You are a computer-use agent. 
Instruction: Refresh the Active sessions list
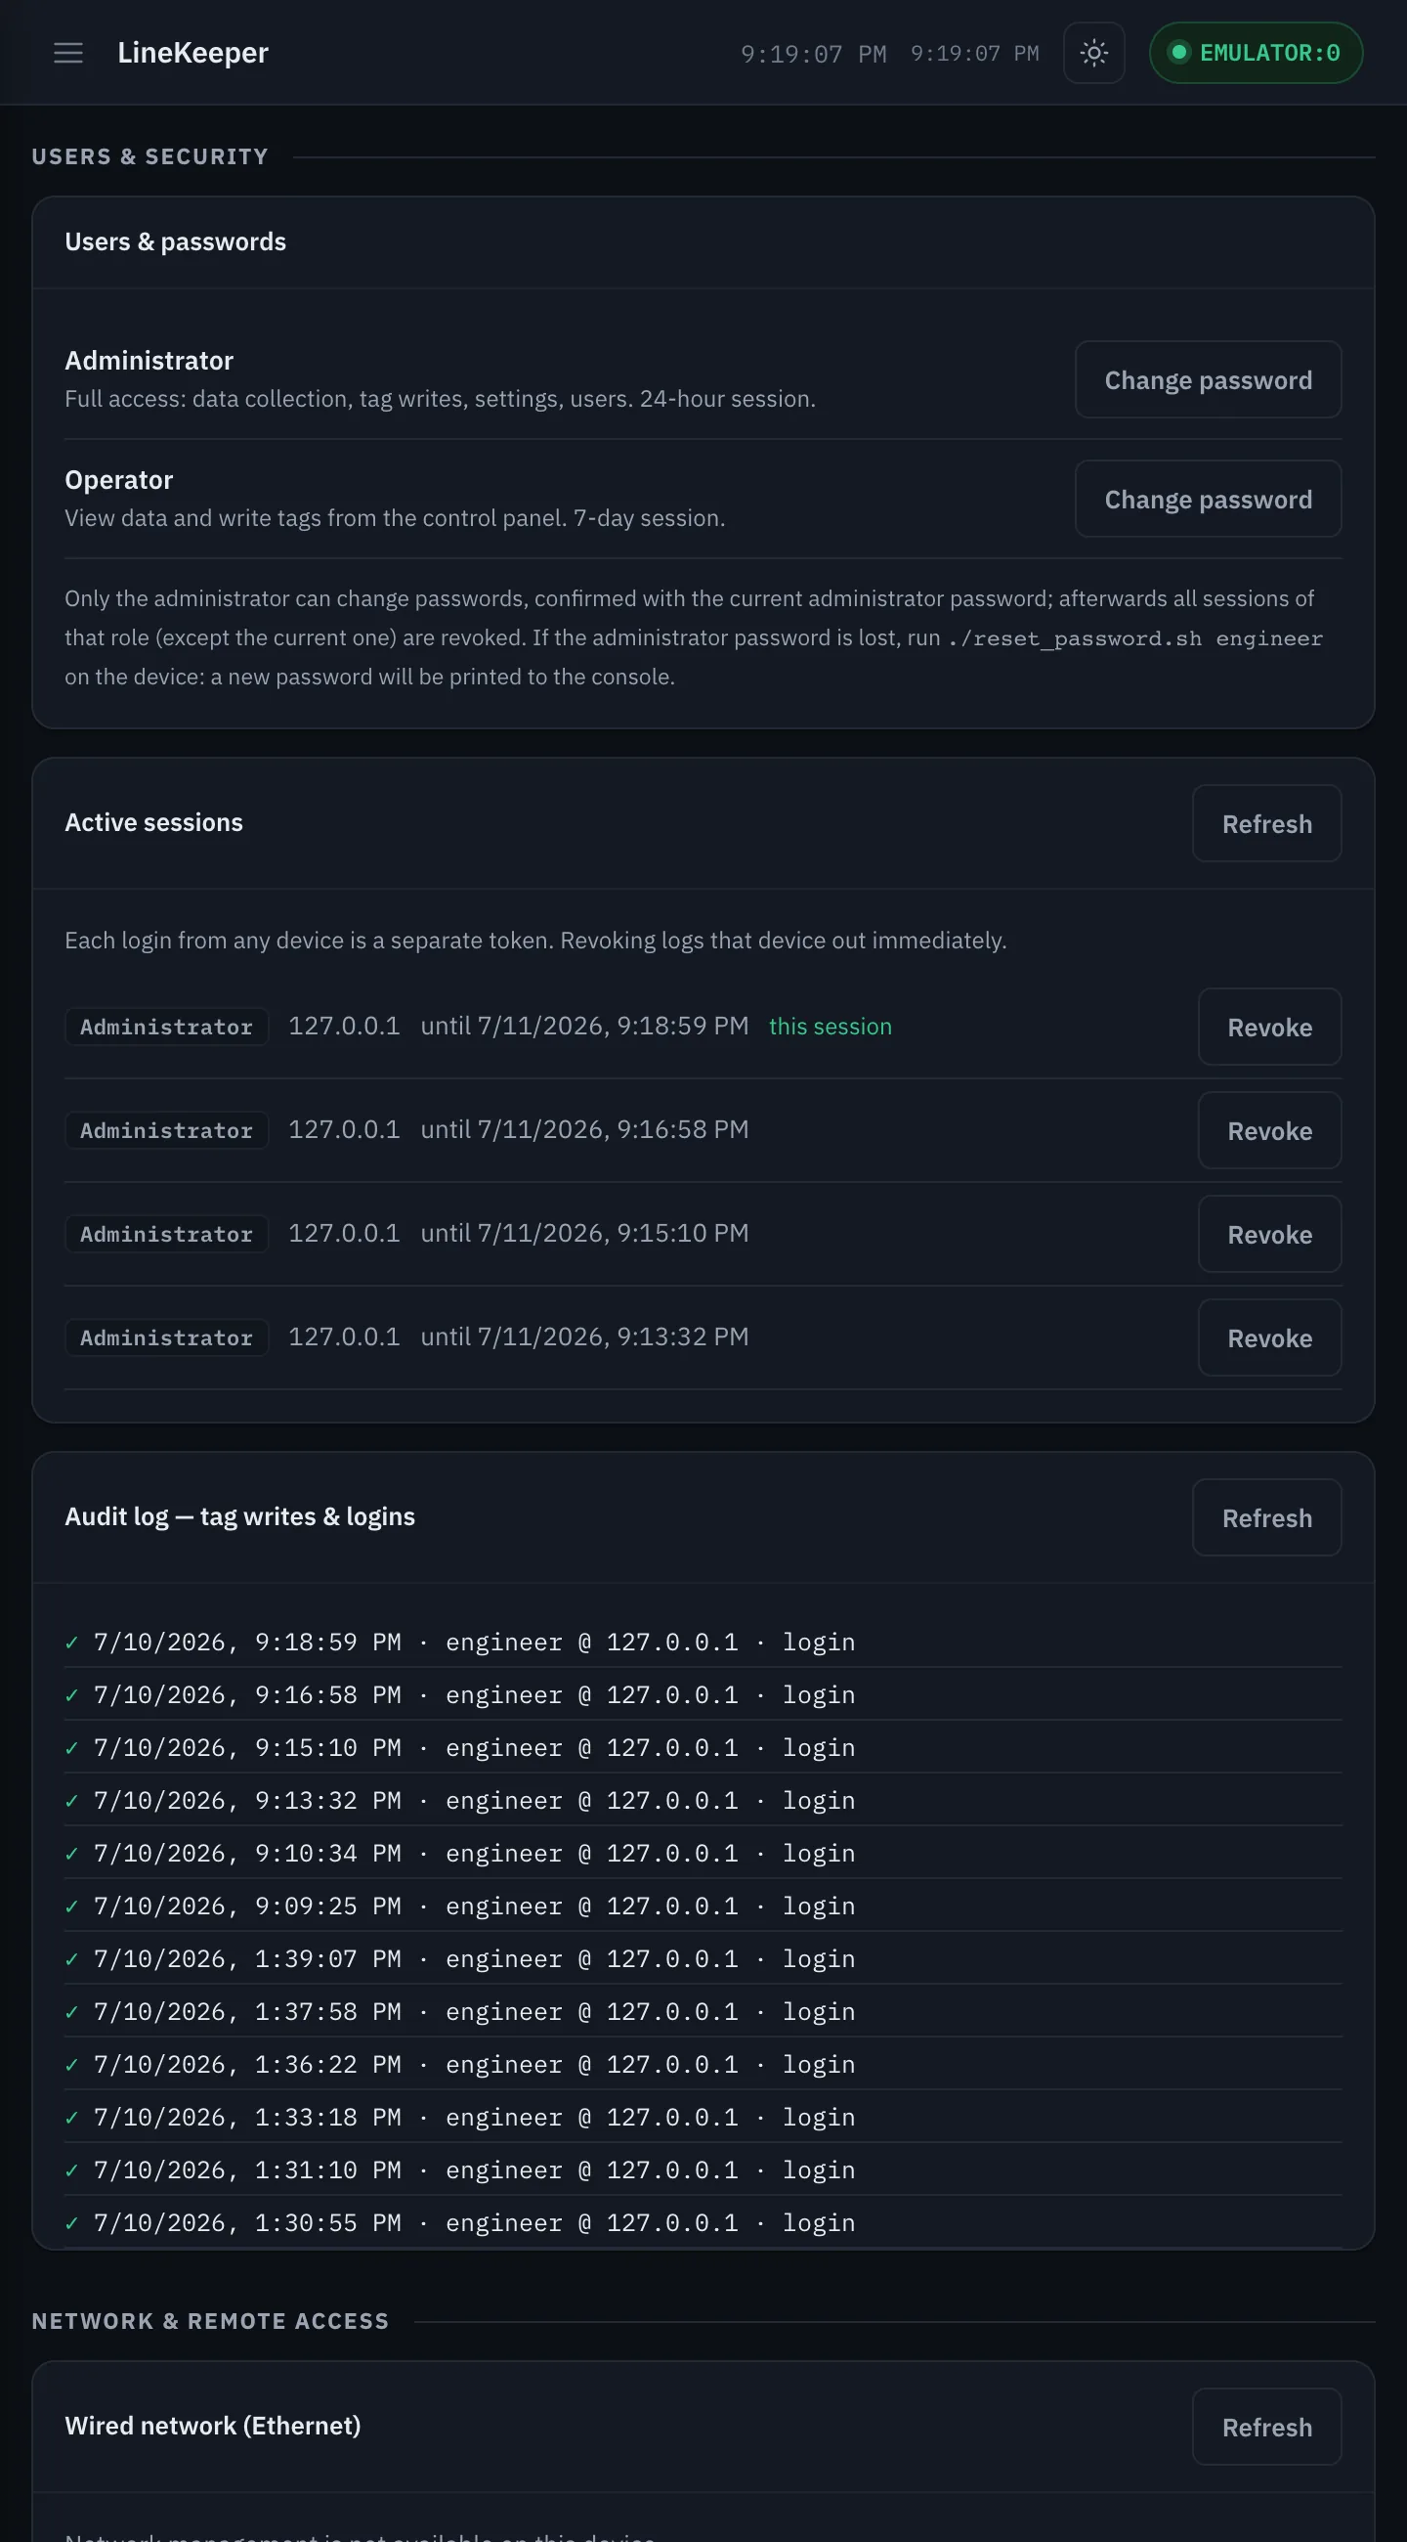(x=1266, y=824)
